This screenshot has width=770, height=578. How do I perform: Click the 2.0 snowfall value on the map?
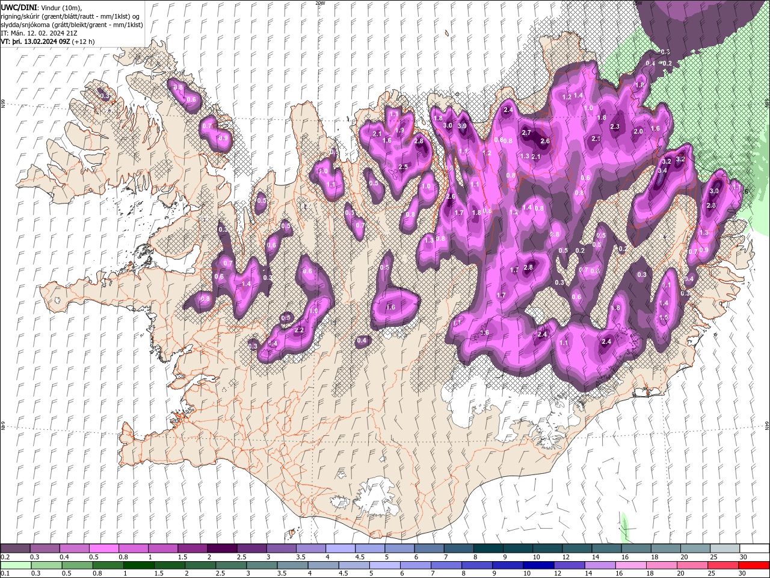(638, 131)
